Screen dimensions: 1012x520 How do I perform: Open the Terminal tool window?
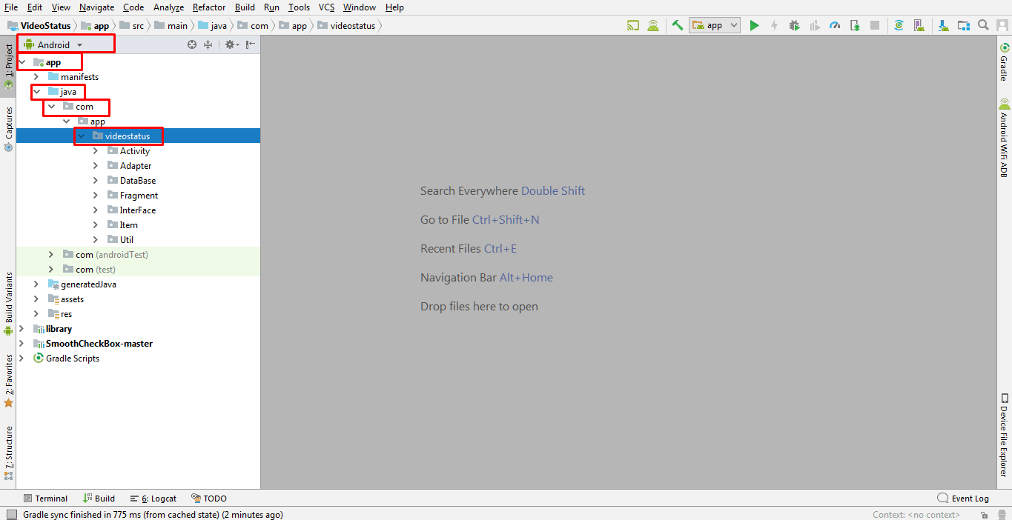(x=46, y=498)
